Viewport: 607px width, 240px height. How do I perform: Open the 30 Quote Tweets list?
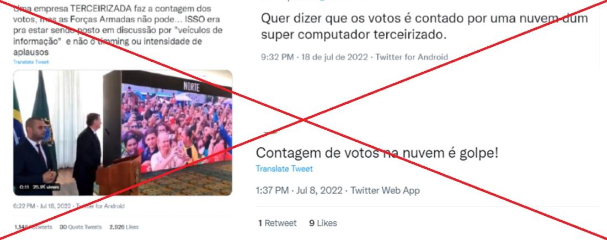(81, 227)
